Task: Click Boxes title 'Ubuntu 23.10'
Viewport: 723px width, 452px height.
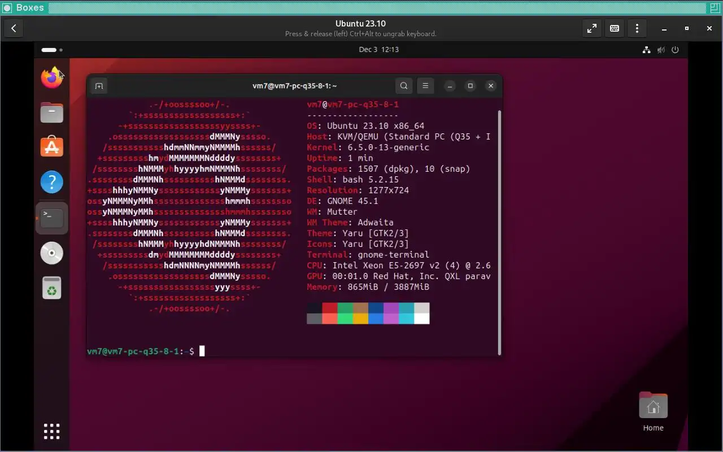Action: (360, 24)
